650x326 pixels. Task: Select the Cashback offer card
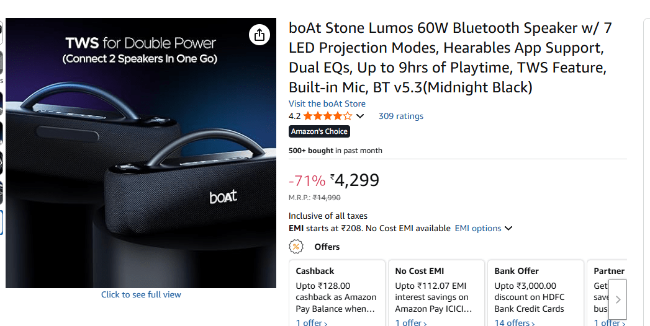point(336,291)
